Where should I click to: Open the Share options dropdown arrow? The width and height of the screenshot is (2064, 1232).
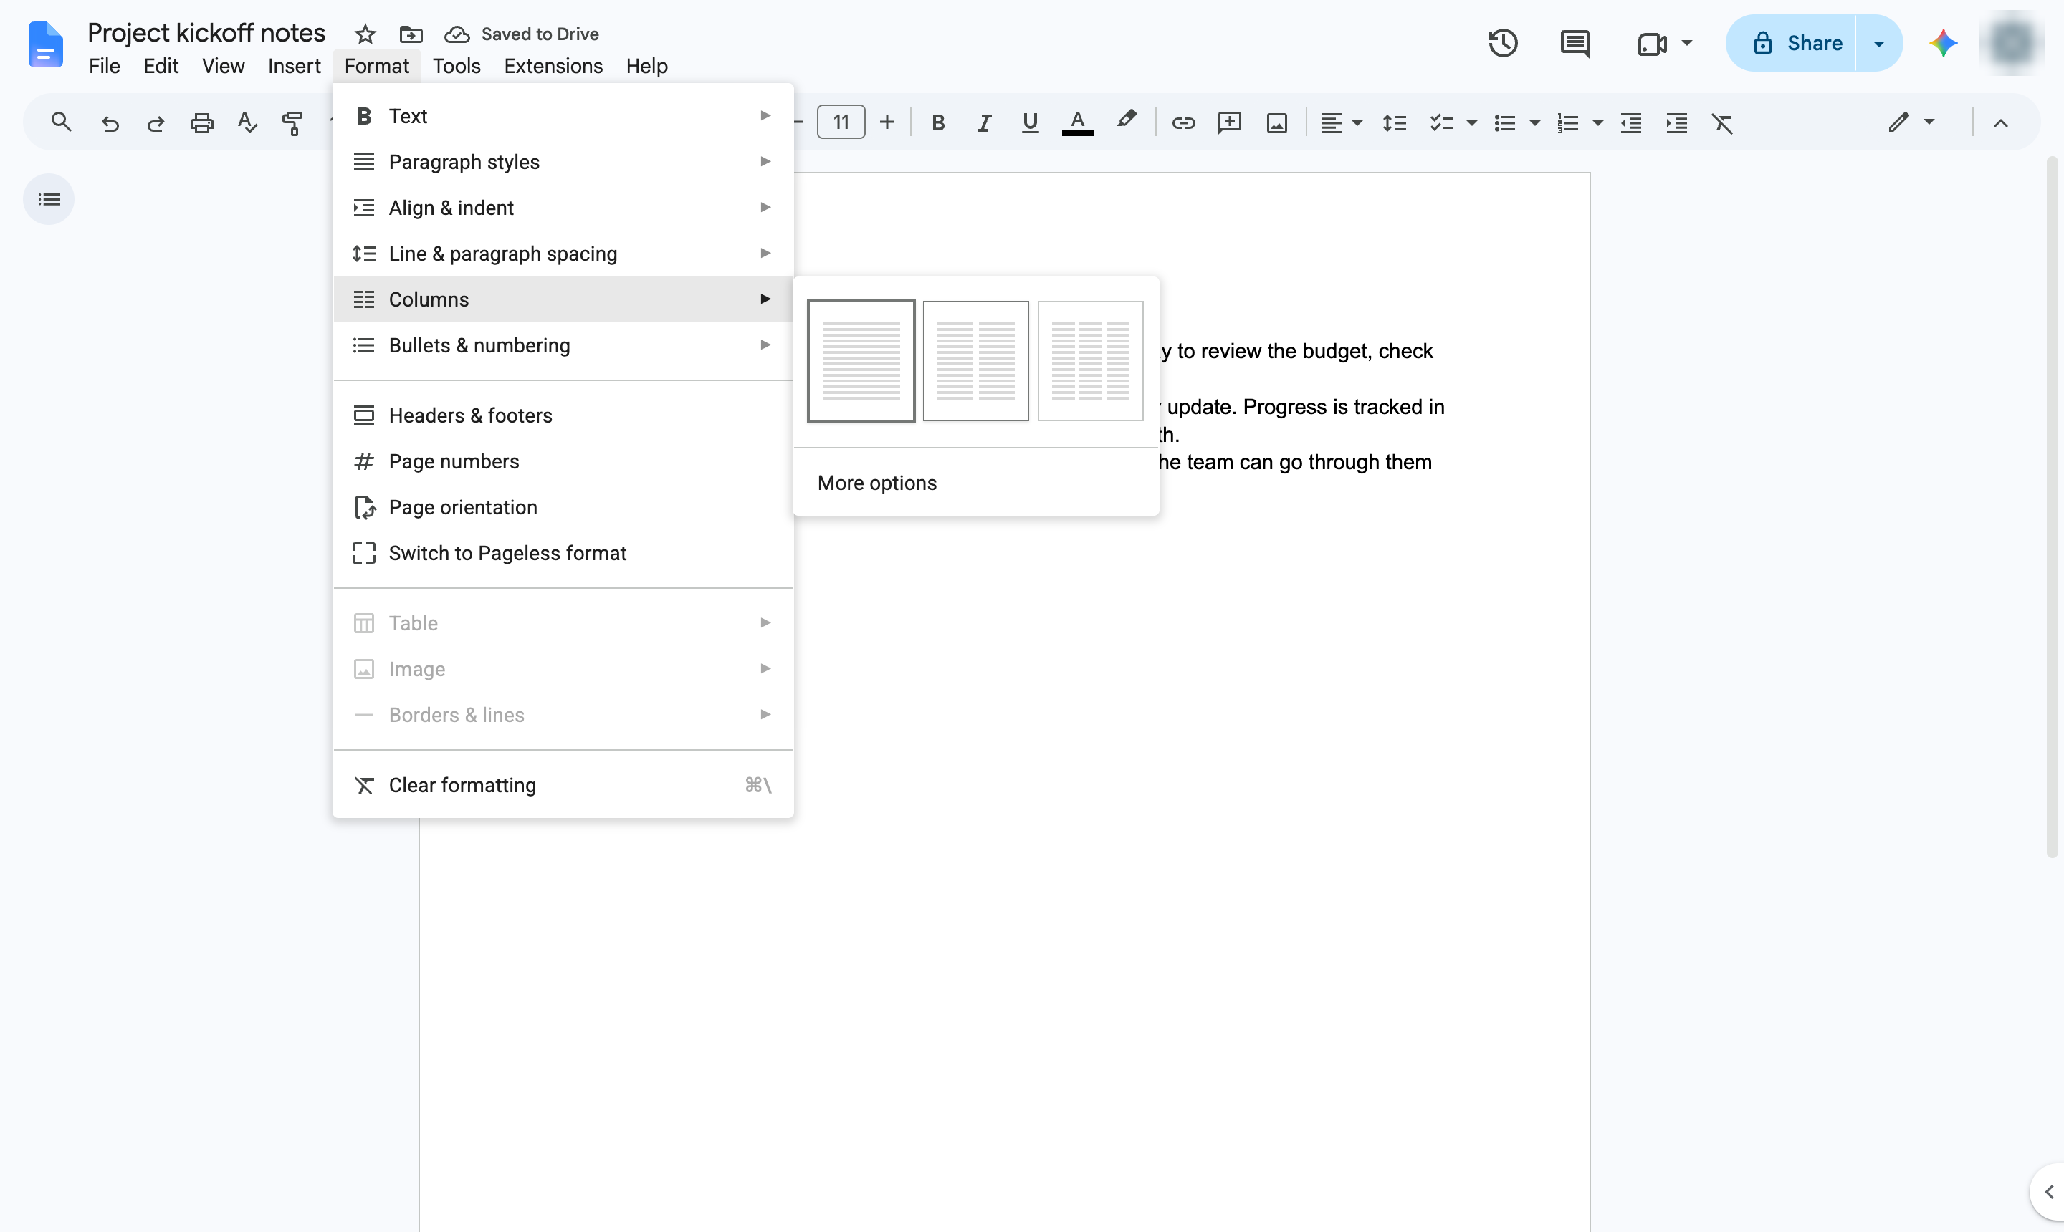pos(1878,43)
